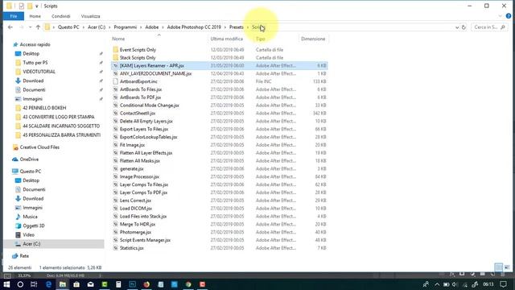The height and width of the screenshot is (290, 515).
Task: Go up one folder level
Action: (x=38, y=27)
